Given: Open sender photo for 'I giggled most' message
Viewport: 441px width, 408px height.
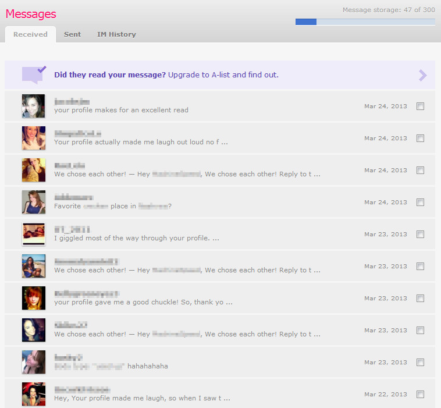Looking at the screenshot, I should point(34,234).
